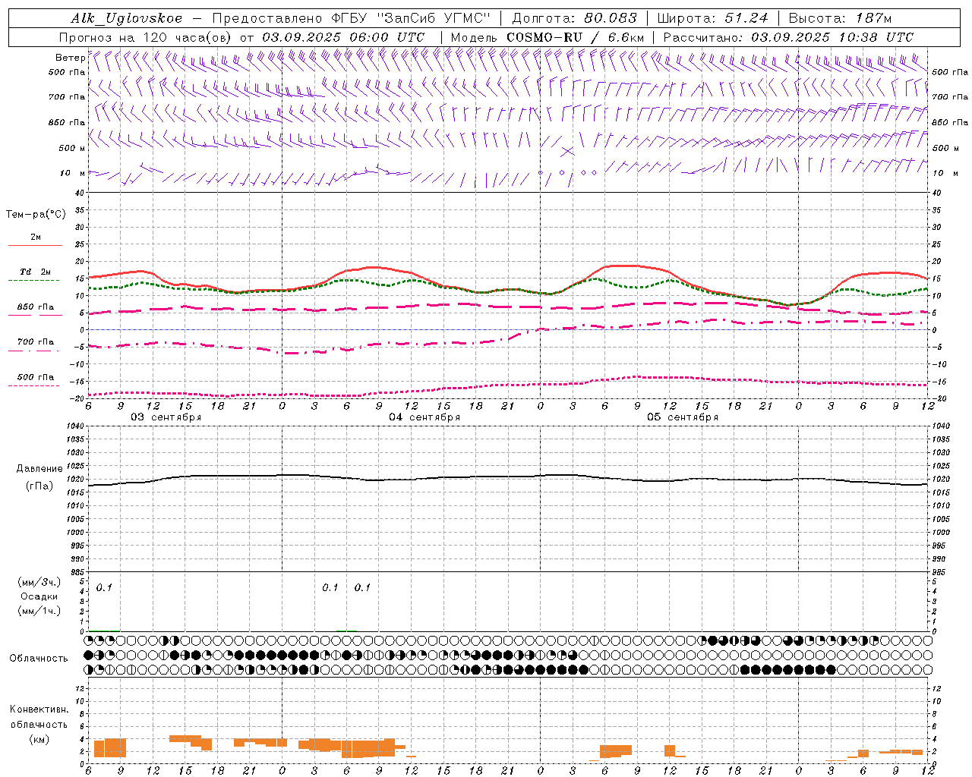This screenshot has height=777, width=972.
Task: Click the longitude value Долгота: 80.083
Action: [575, 18]
